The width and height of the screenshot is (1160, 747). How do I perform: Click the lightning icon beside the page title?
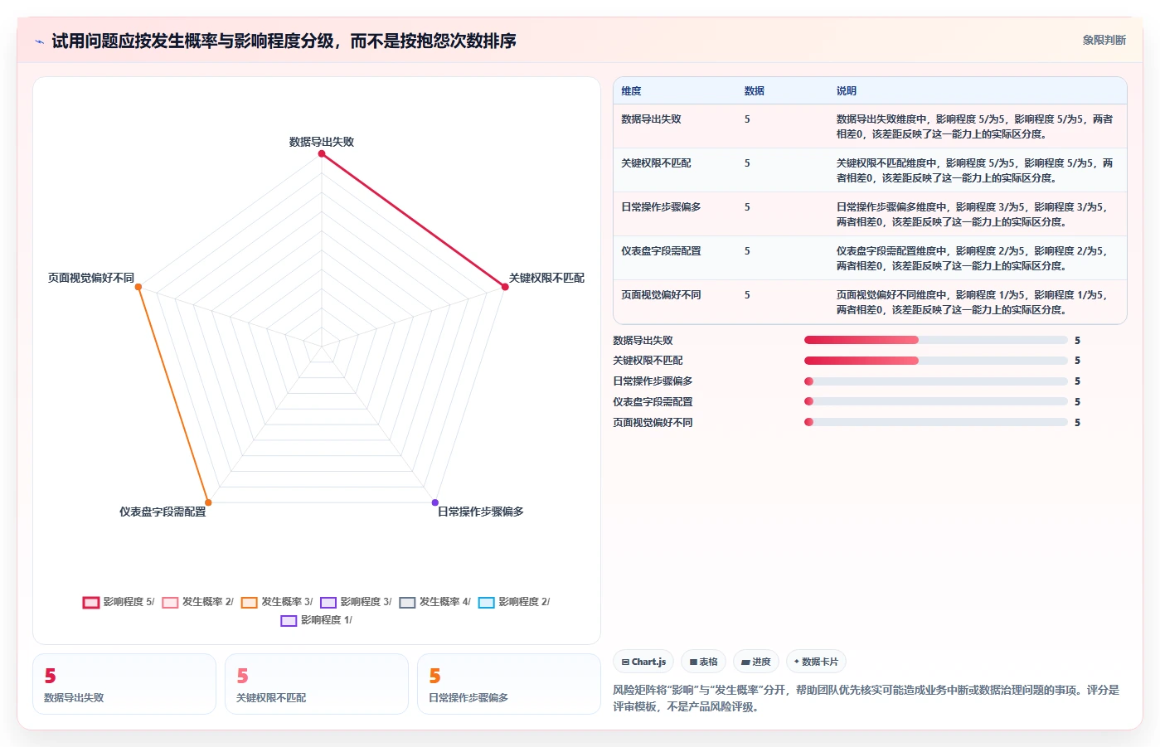pyautogui.click(x=39, y=41)
